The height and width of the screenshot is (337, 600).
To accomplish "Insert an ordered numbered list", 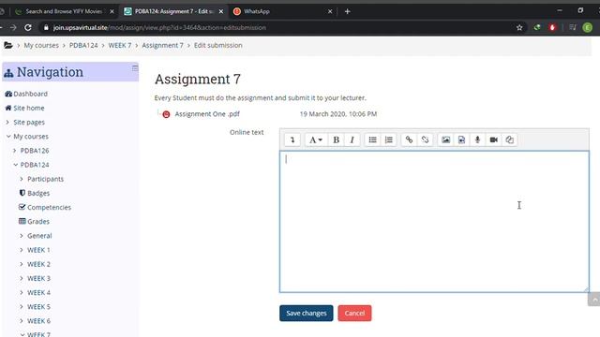I will pyautogui.click(x=388, y=139).
